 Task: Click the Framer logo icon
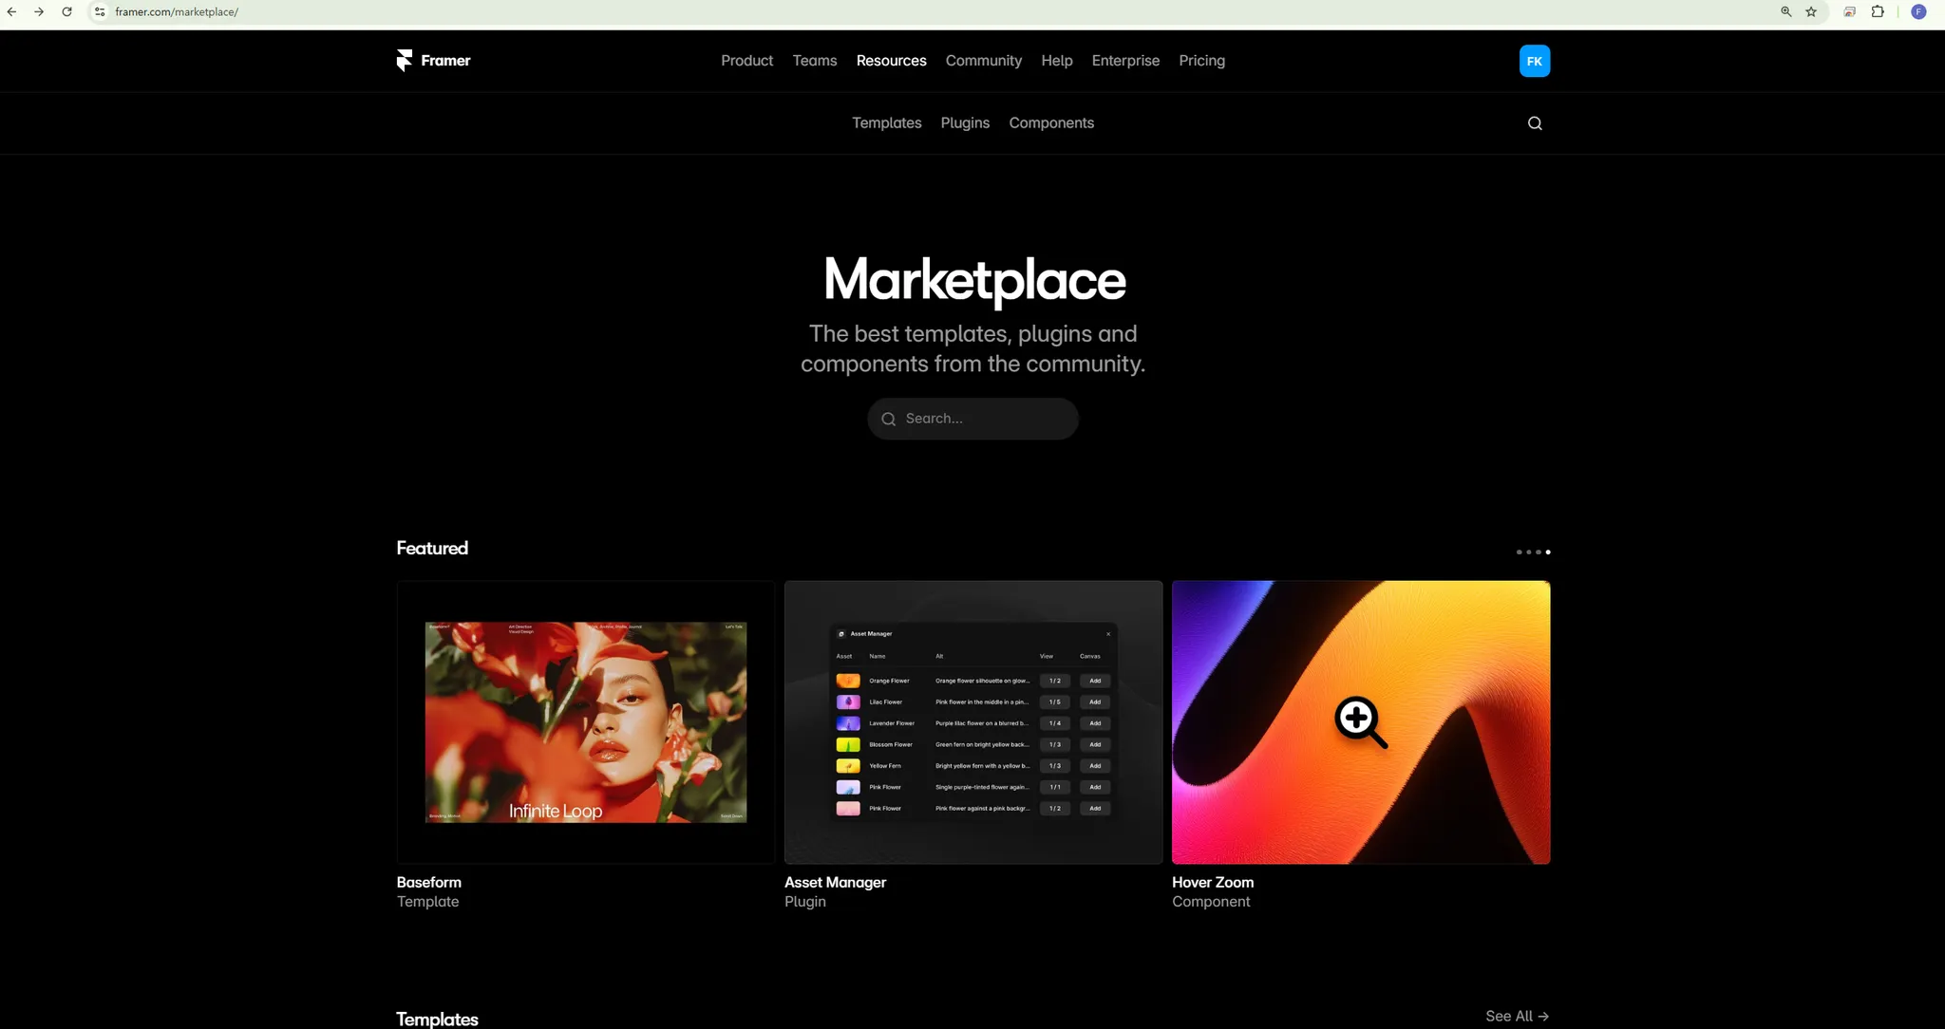pyautogui.click(x=405, y=61)
